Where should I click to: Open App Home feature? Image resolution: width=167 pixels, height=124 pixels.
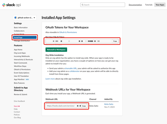tap(18, 50)
